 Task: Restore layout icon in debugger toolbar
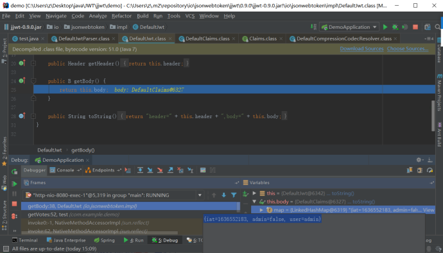click(x=410, y=170)
